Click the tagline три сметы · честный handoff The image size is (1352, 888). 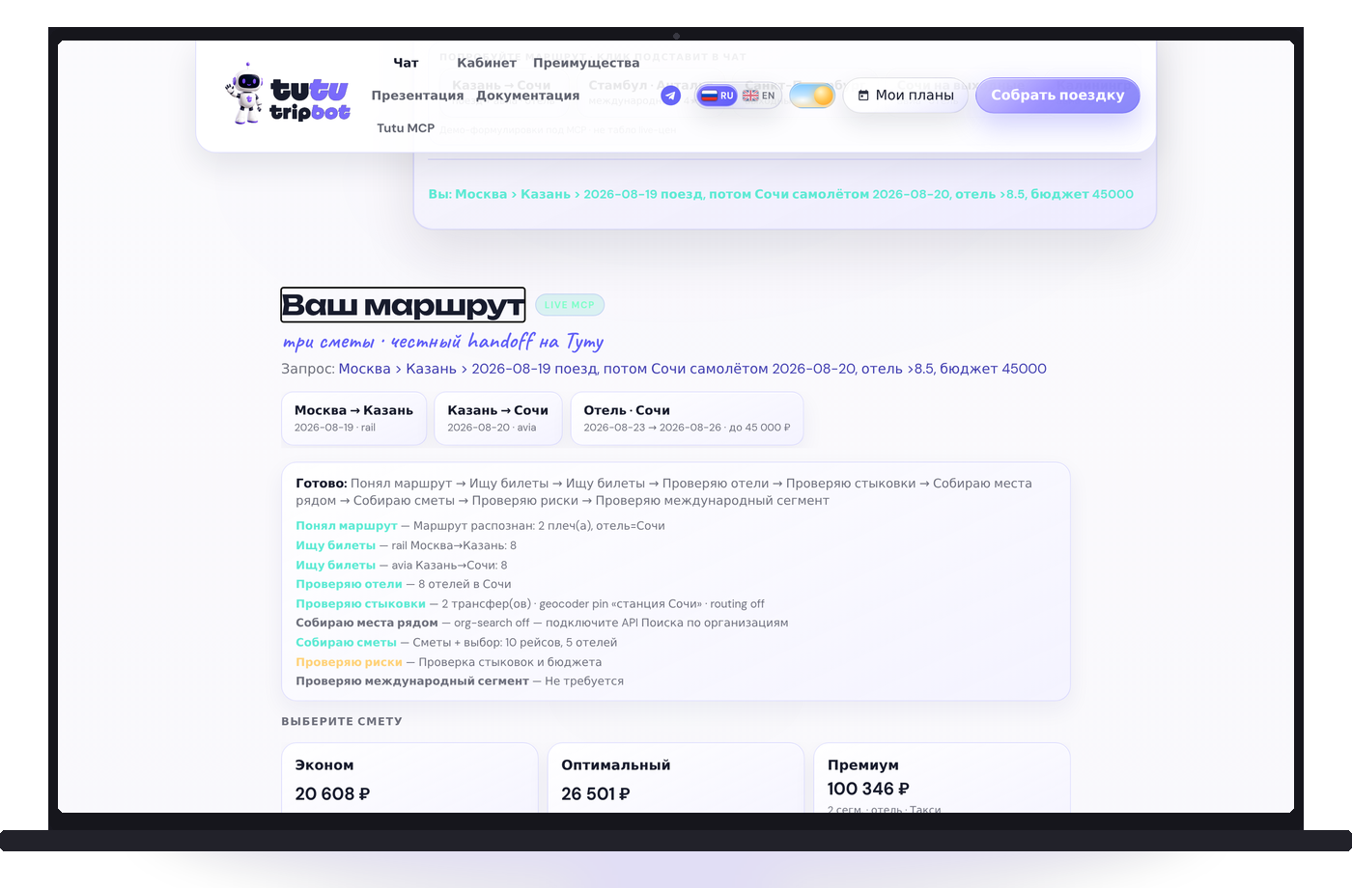pos(443,342)
